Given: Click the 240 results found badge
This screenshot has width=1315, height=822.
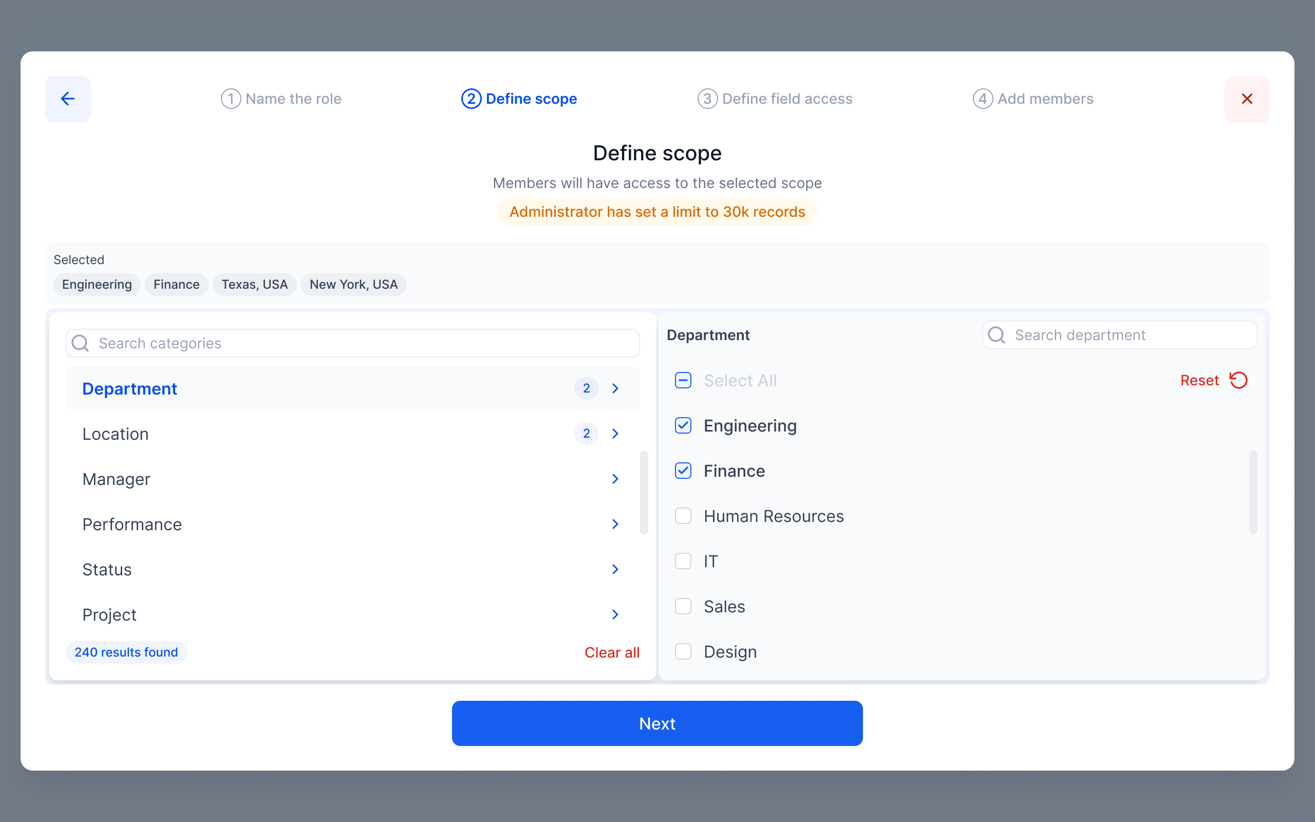Looking at the screenshot, I should (126, 652).
